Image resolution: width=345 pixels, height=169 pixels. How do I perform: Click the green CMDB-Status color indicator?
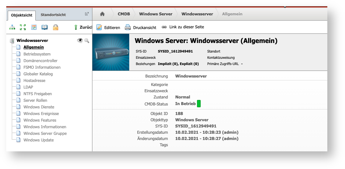pos(199,104)
